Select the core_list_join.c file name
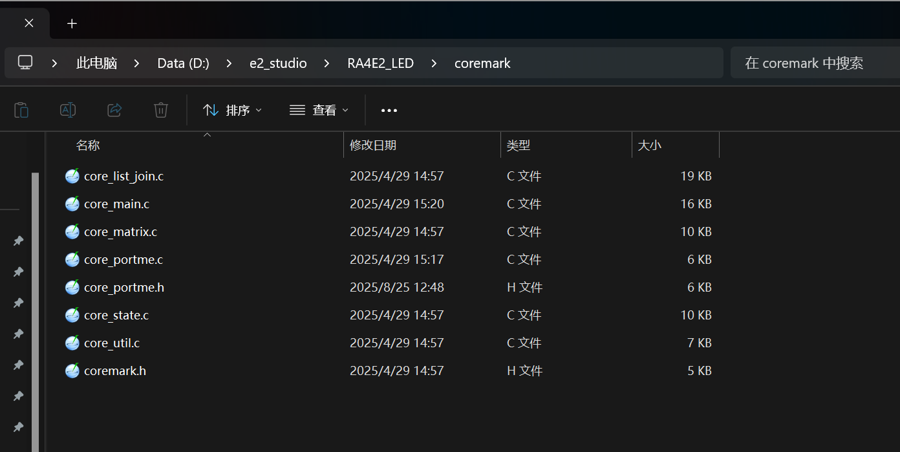900x452 pixels. (x=123, y=176)
